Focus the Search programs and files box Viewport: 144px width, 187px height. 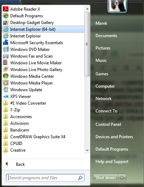click(45, 178)
